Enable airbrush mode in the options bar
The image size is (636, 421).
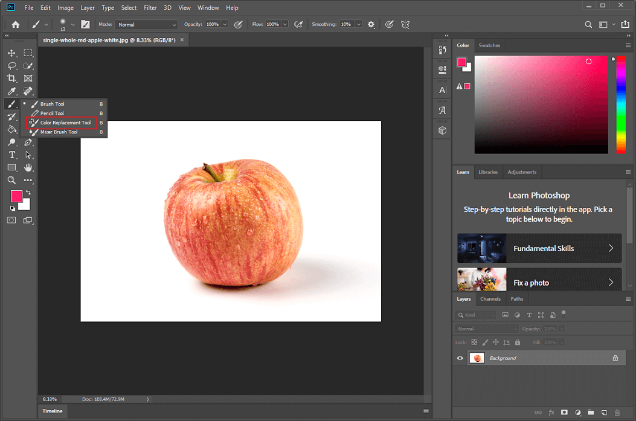click(x=298, y=24)
